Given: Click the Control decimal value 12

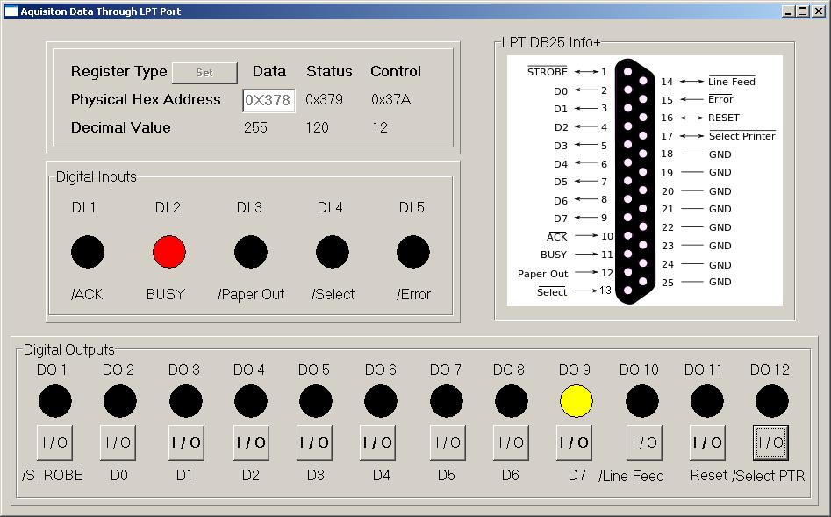Looking at the screenshot, I should tap(379, 128).
